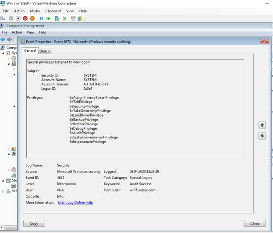Click the Turn Off VM stop icon

click(x=18, y=18)
